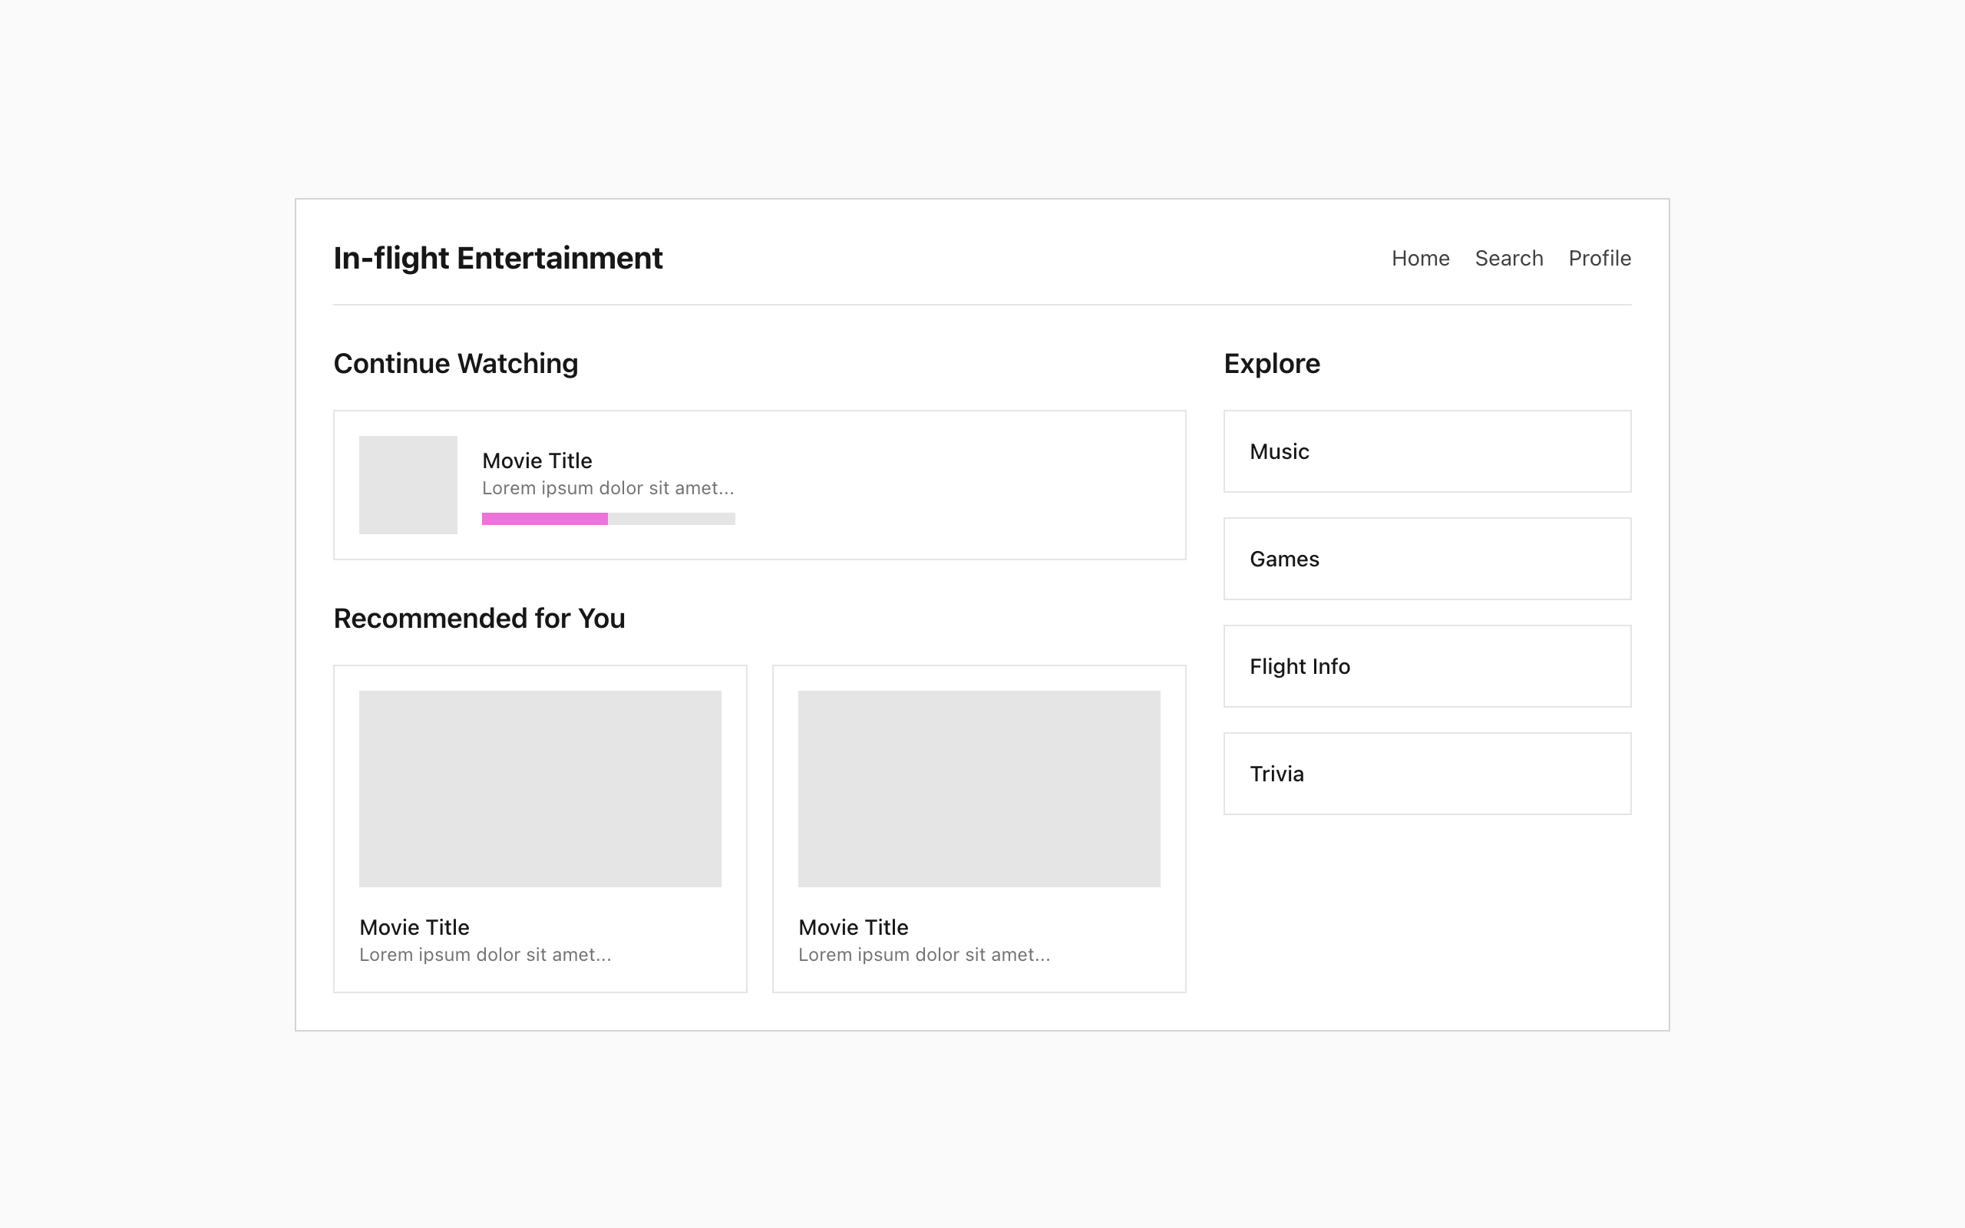Click the Continue Watching heading

[455, 364]
